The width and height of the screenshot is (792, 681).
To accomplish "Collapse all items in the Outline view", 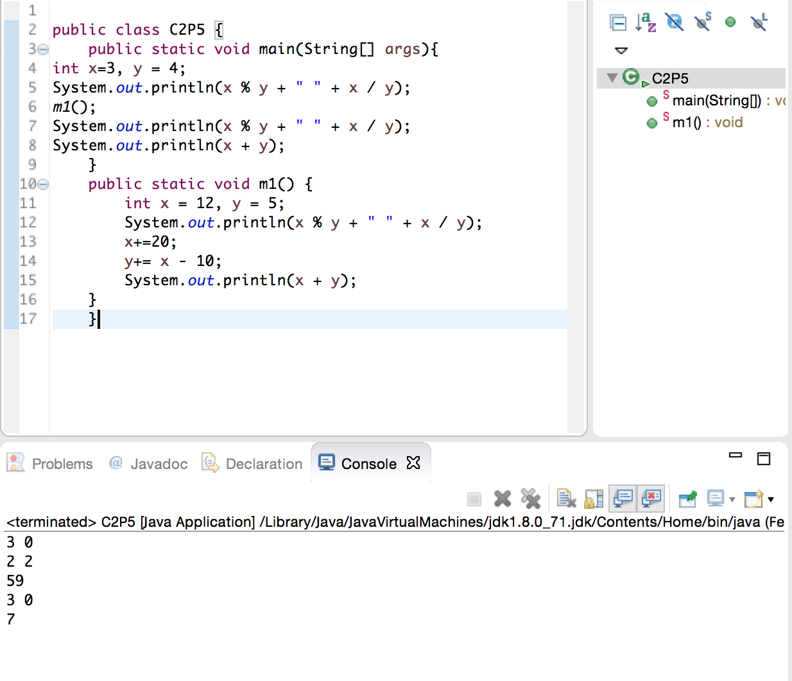I will pyautogui.click(x=617, y=23).
